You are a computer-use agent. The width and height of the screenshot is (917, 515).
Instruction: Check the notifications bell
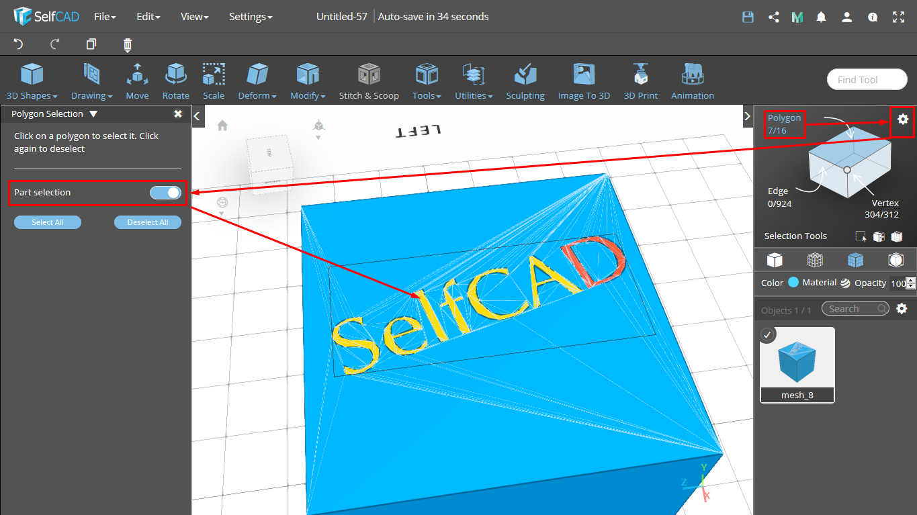pyautogui.click(x=821, y=17)
